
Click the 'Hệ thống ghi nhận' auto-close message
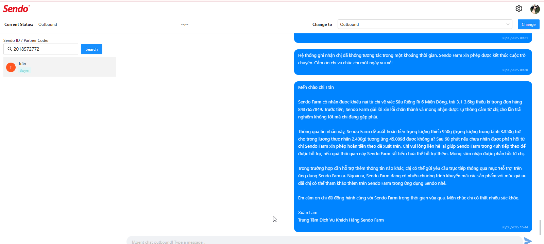point(413,62)
